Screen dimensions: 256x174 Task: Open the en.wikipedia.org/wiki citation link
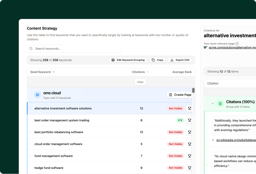236,140
